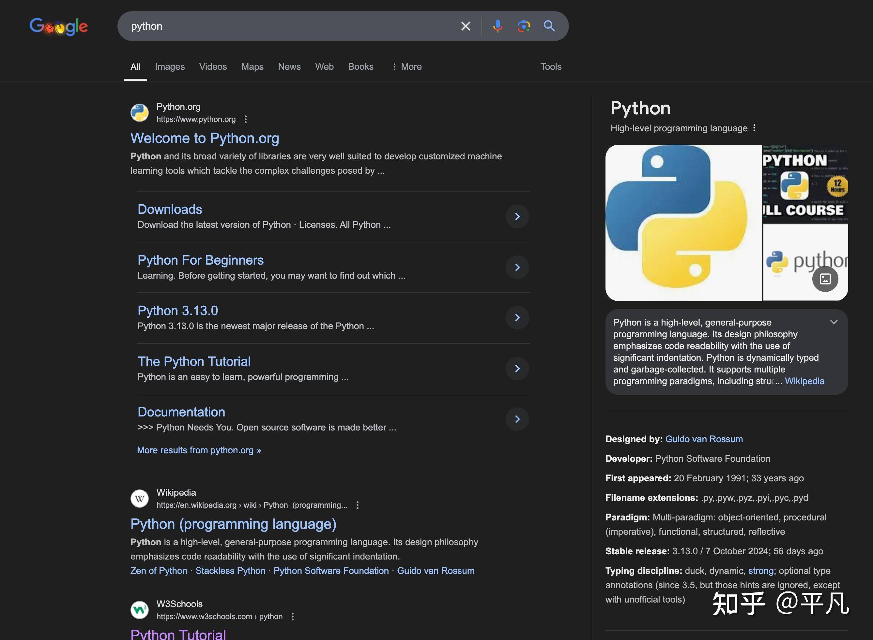Expand the Python 3.13.0 chevron arrow

[517, 318]
